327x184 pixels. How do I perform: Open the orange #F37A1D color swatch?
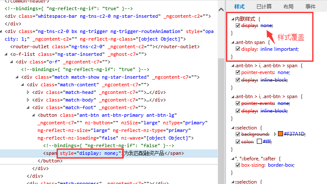tap(281, 134)
